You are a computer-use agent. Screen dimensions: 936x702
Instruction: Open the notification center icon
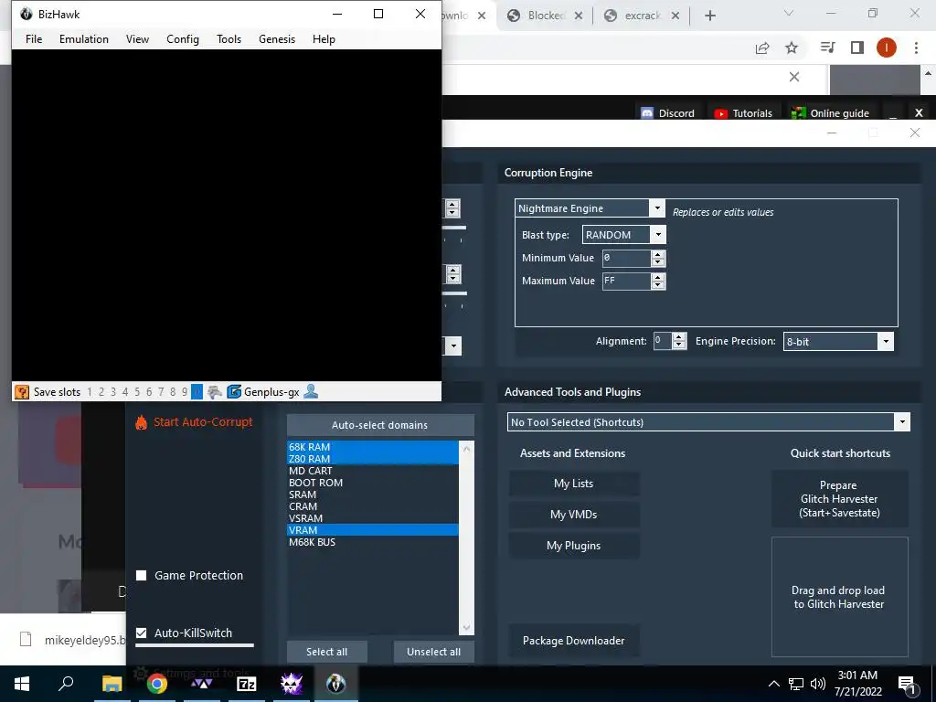(x=907, y=684)
